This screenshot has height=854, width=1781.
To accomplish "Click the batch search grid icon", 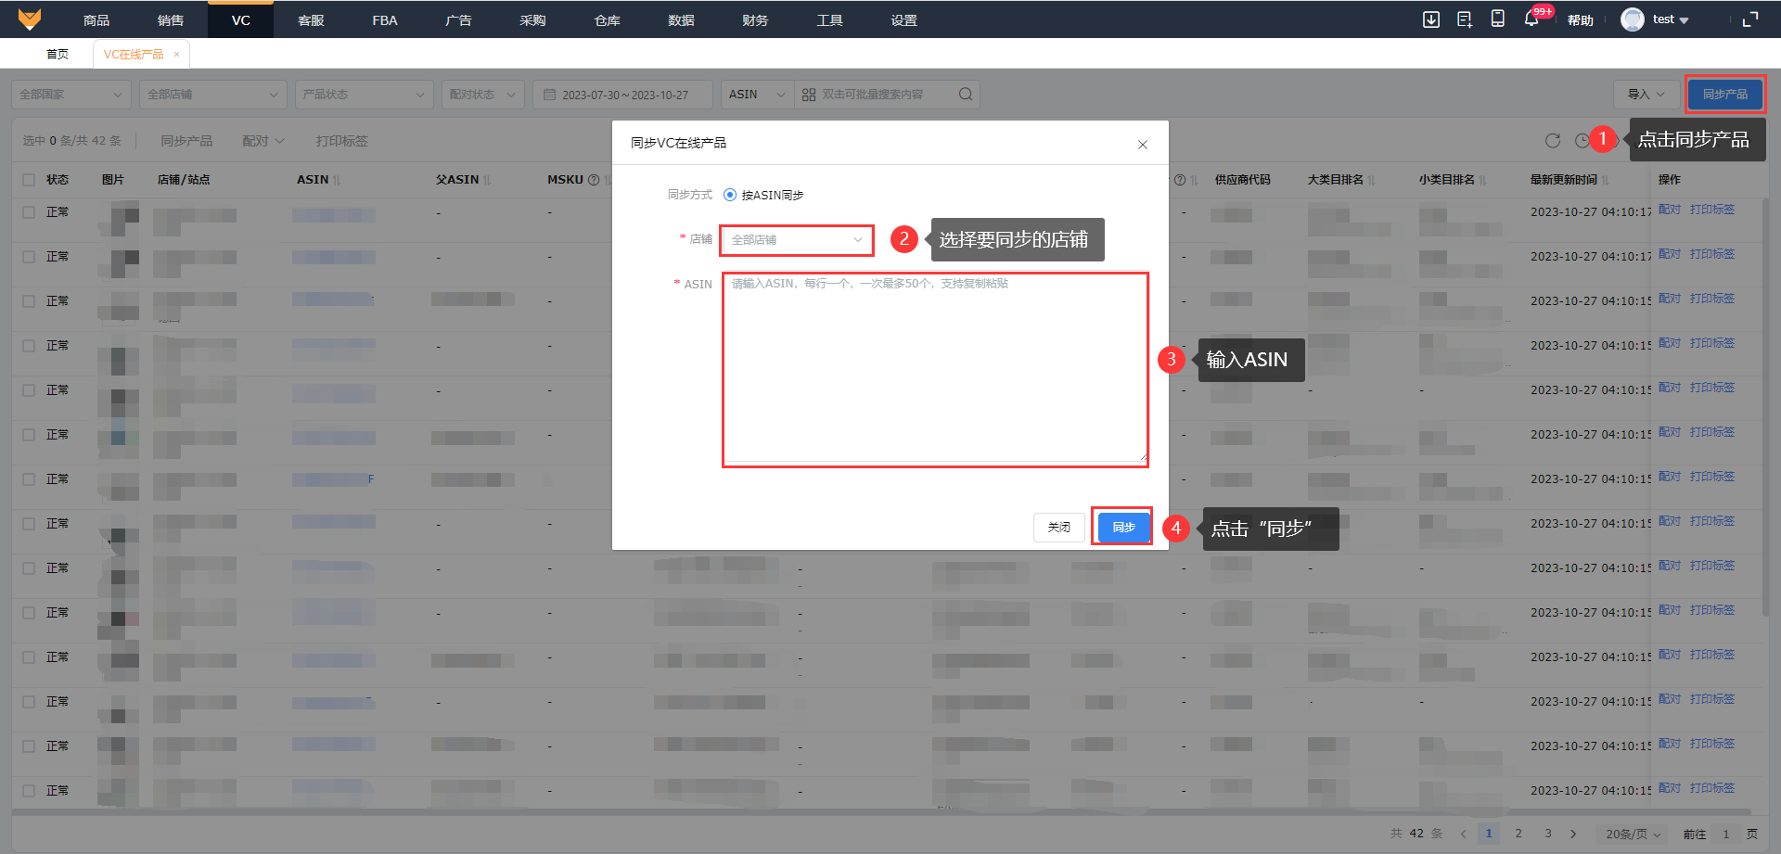I will 809,95.
